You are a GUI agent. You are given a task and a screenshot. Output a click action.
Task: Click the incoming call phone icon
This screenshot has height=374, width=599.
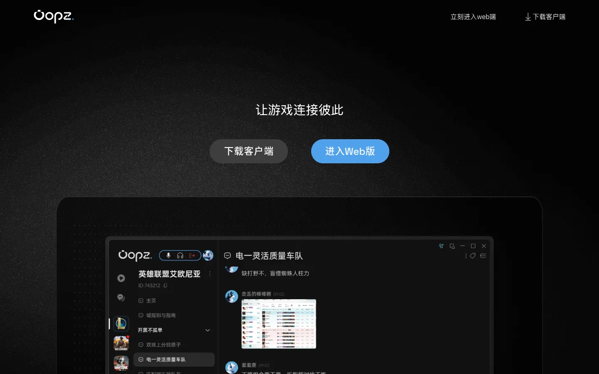(x=441, y=246)
